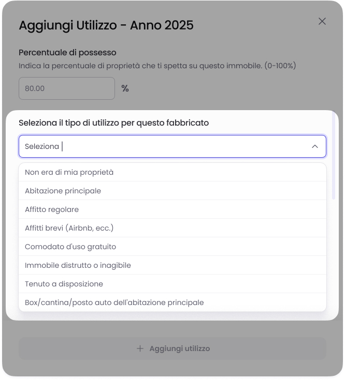Viewport: 345px width, 380px height.
Task: Click the "Percentuale di possesso" label
Action: (67, 52)
